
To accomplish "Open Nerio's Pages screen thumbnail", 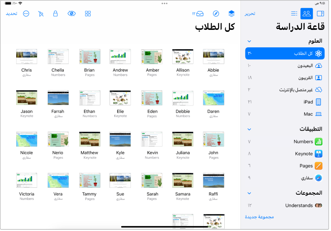I will 58,139.
